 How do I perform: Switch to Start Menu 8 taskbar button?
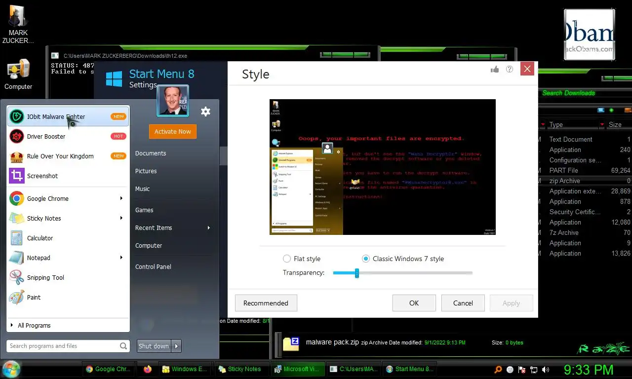(x=410, y=369)
